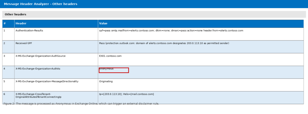Click the 'Originating' value cell
The width and height of the screenshot is (308, 114).
201,85
